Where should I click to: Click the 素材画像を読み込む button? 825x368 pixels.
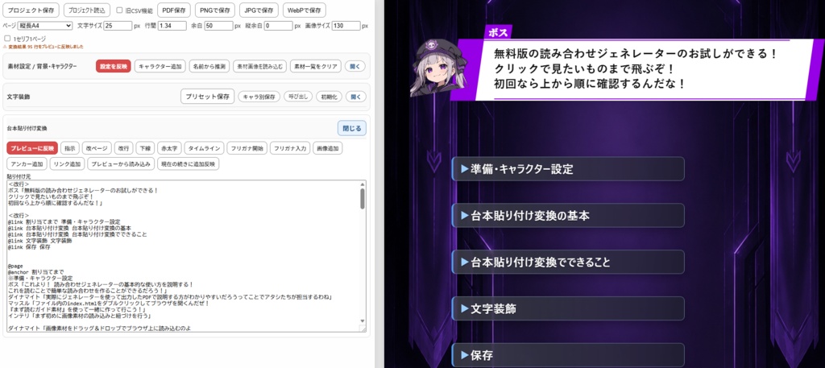(x=259, y=66)
